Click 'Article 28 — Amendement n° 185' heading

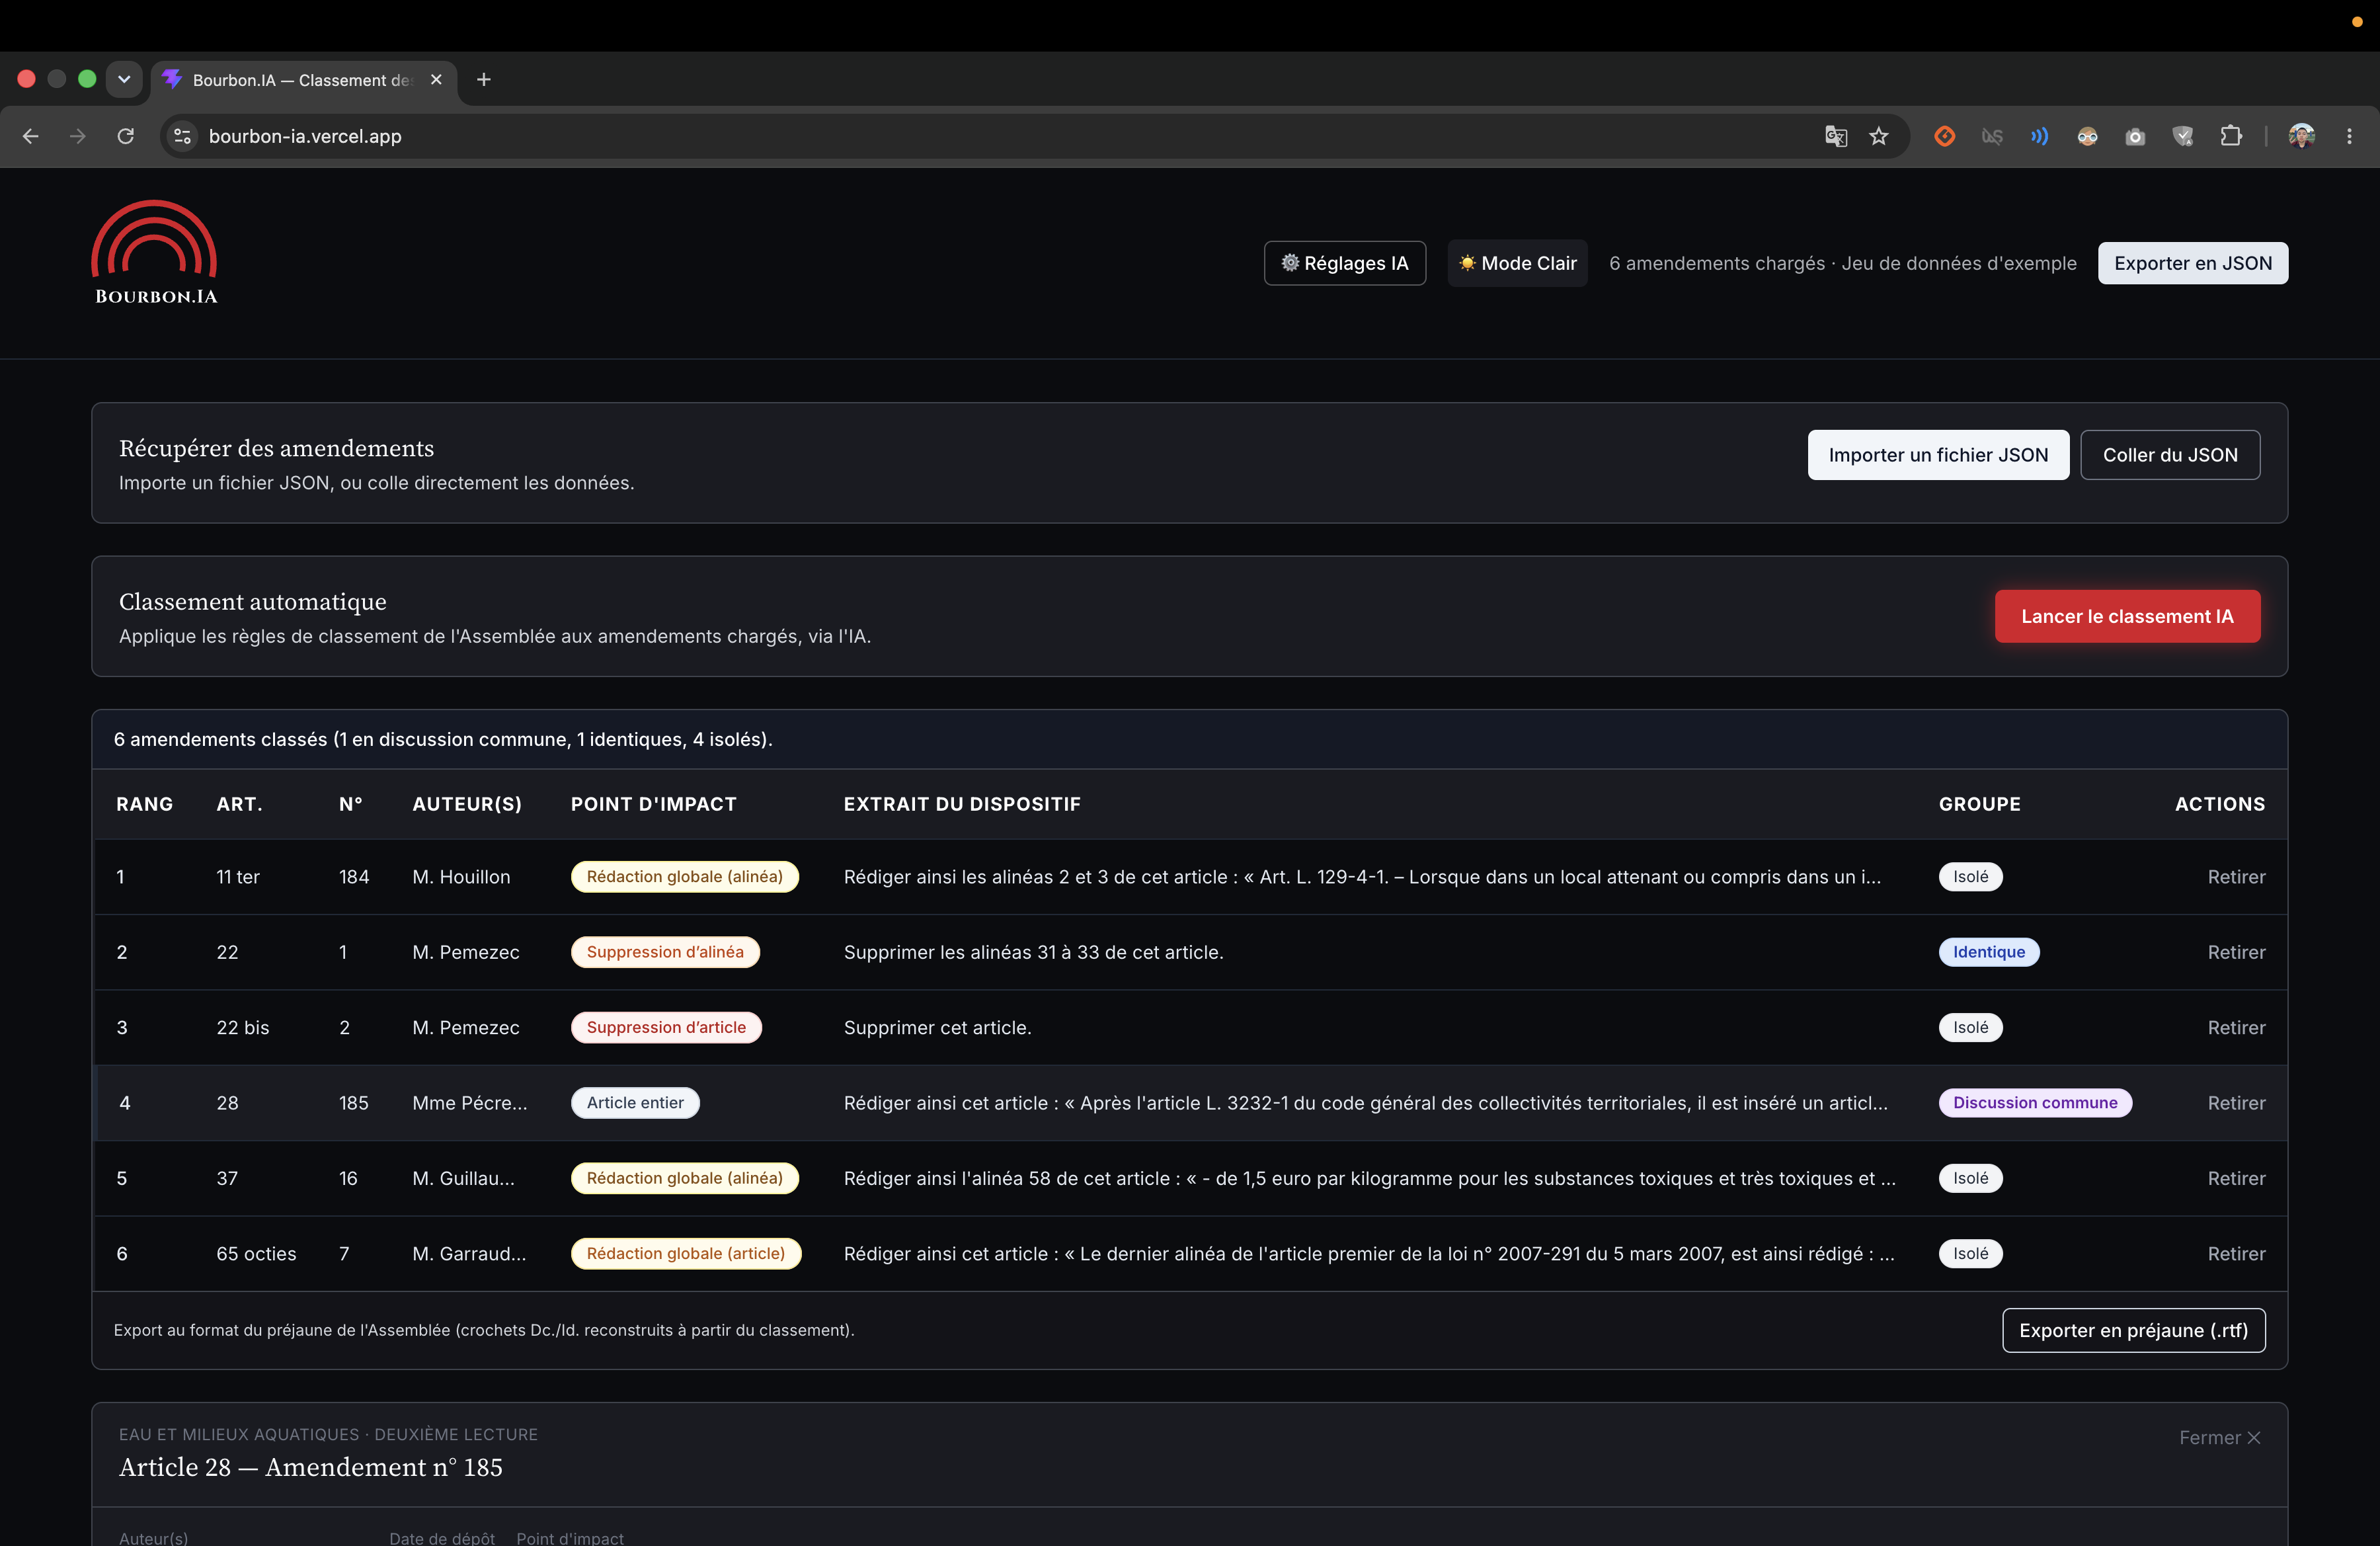(310, 1467)
